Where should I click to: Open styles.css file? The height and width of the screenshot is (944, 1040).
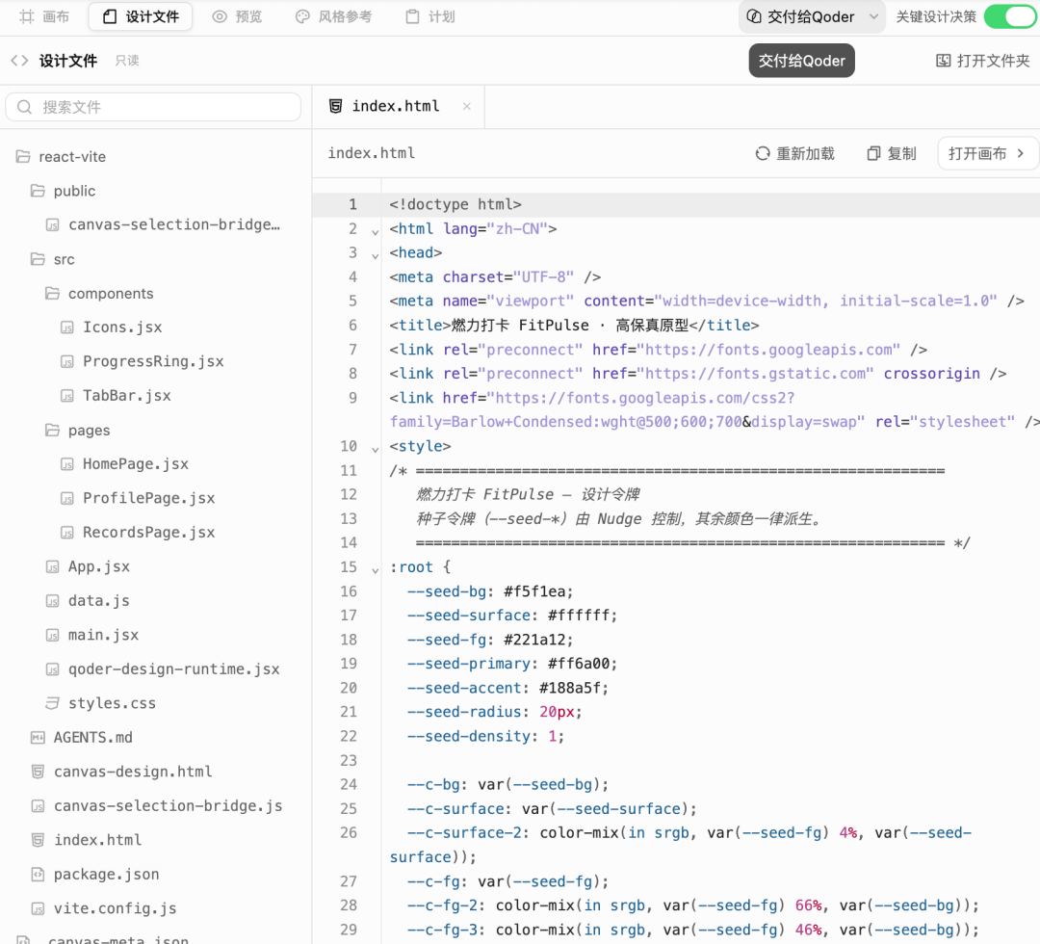[x=101, y=704]
